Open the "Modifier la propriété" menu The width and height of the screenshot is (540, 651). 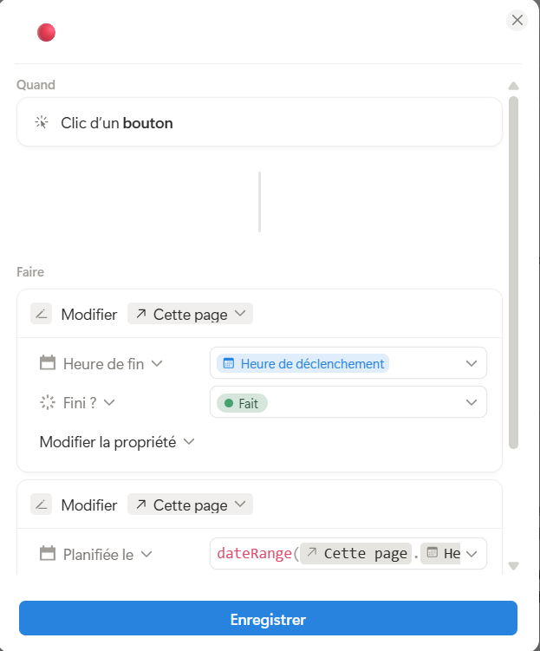pyautogui.click(x=117, y=442)
